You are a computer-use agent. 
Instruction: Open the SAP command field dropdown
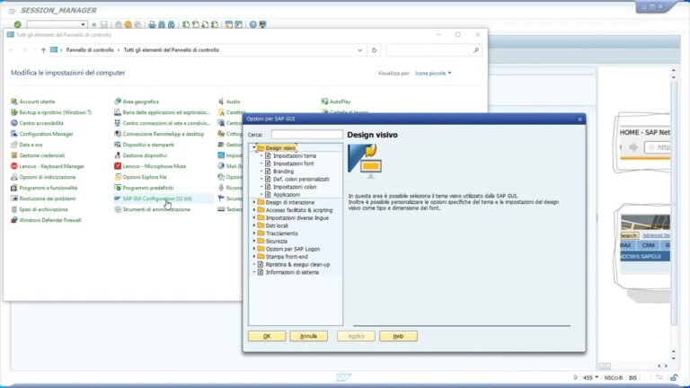click(83, 24)
